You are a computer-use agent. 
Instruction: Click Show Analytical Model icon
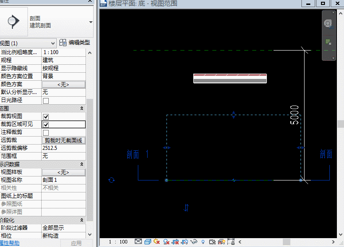click(222, 242)
